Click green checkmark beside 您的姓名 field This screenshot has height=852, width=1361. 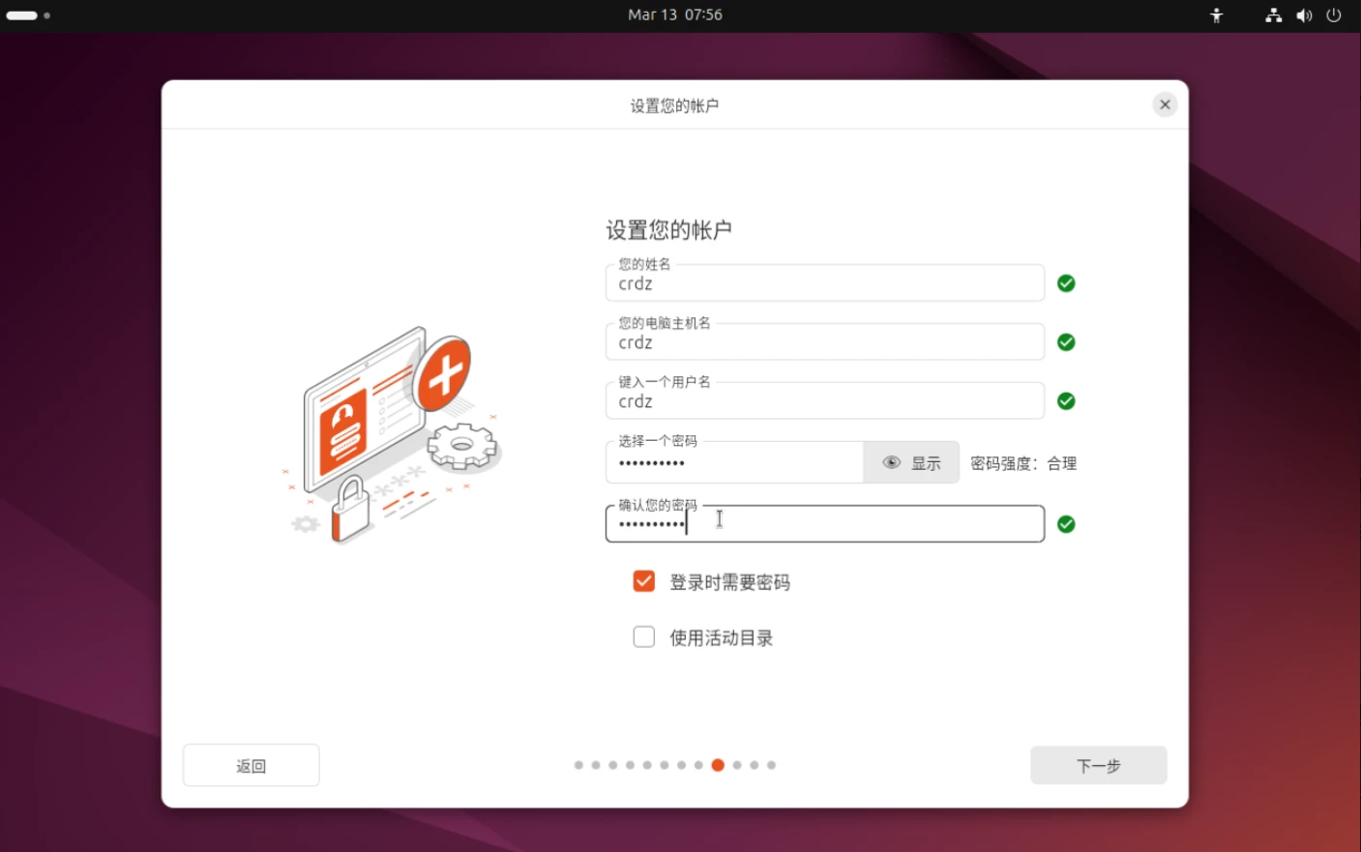coord(1066,283)
